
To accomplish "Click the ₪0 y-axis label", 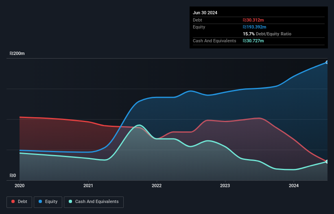I will pyautogui.click(x=13, y=175).
